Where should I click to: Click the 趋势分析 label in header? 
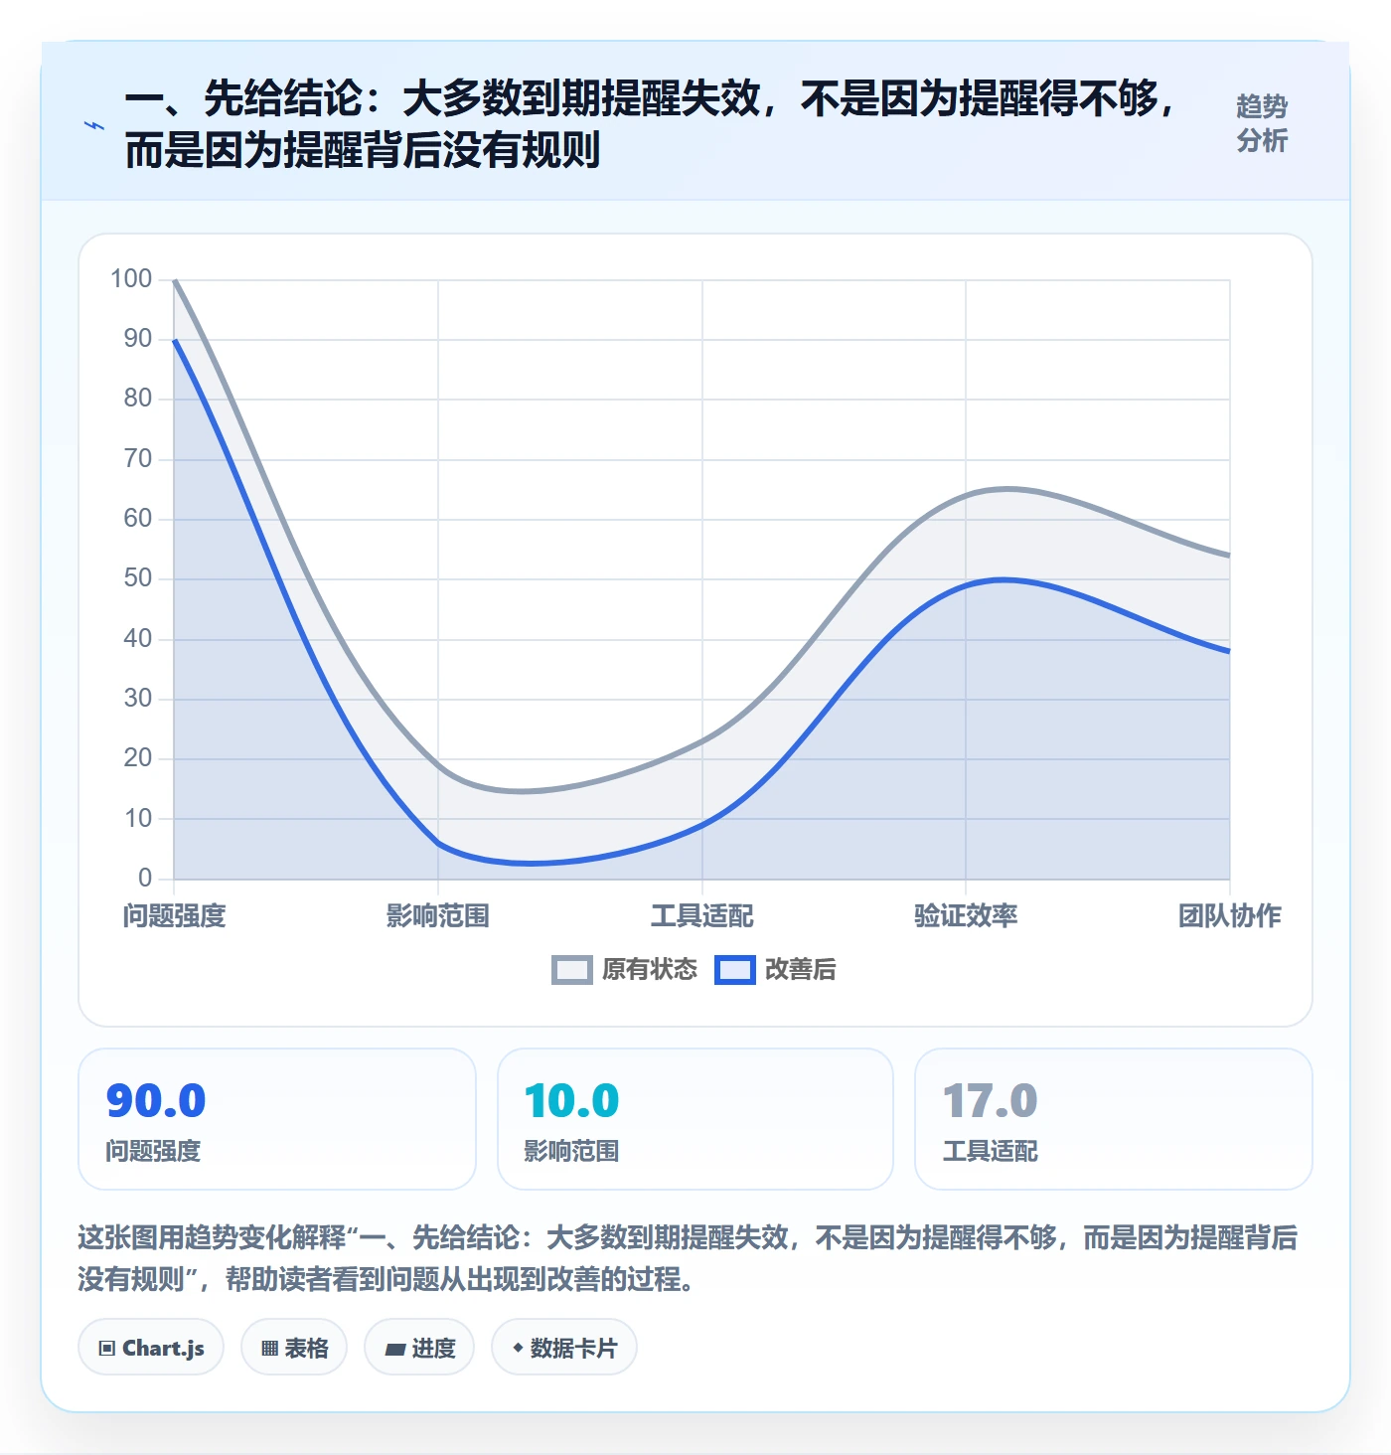pos(1262,124)
